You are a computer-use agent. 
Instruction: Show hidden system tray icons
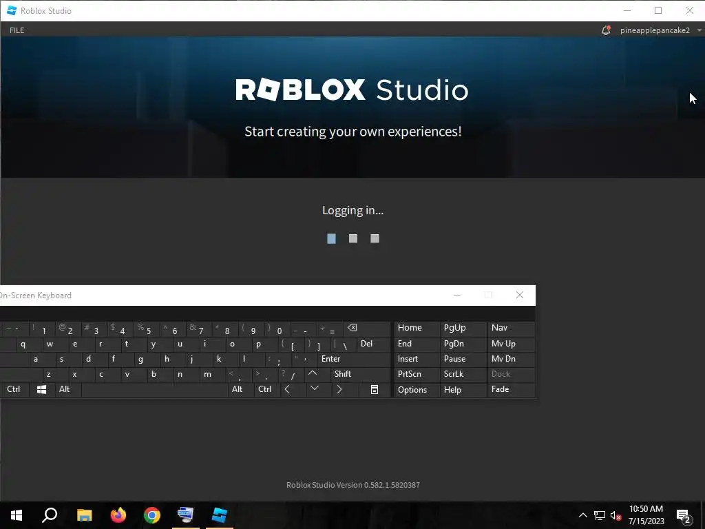pyautogui.click(x=582, y=515)
